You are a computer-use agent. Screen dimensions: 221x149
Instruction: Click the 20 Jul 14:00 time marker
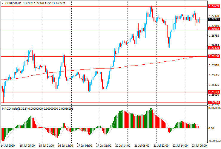123,146
